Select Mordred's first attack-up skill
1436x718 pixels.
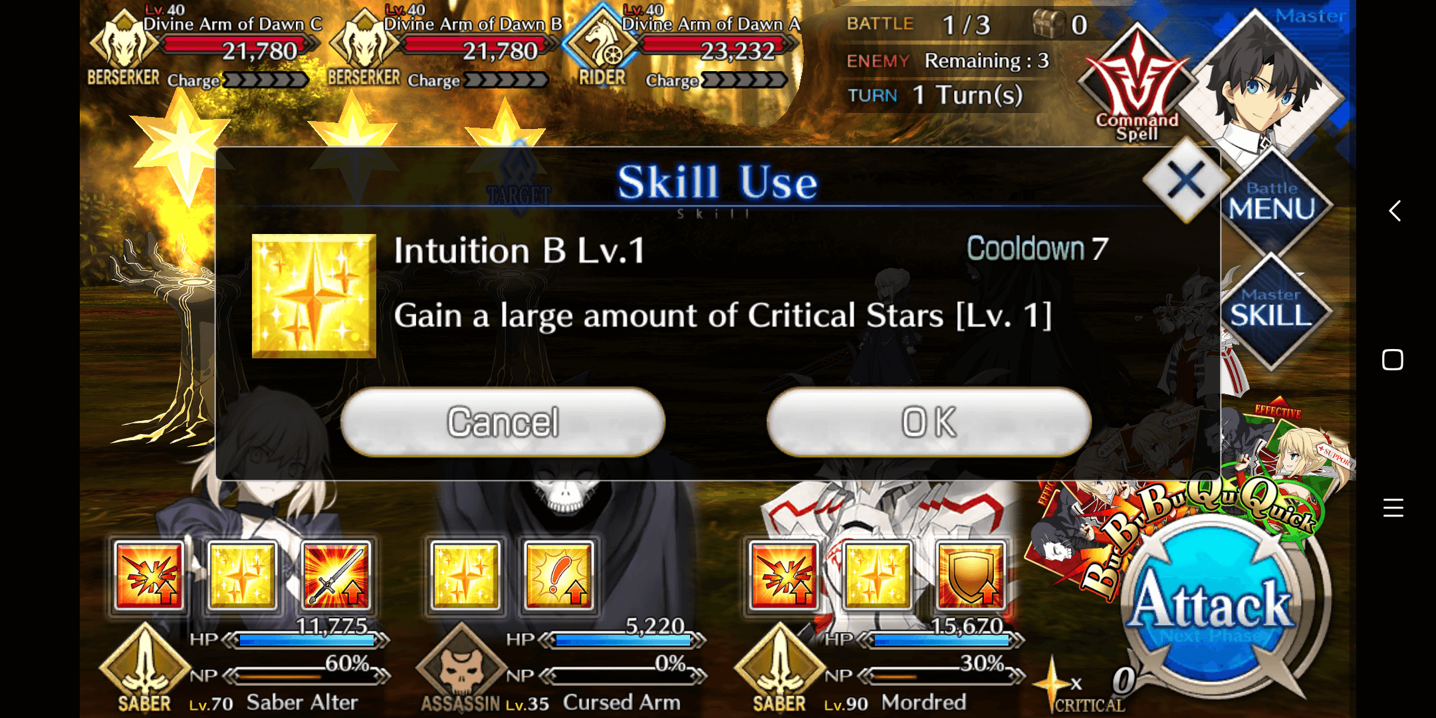coord(784,576)
